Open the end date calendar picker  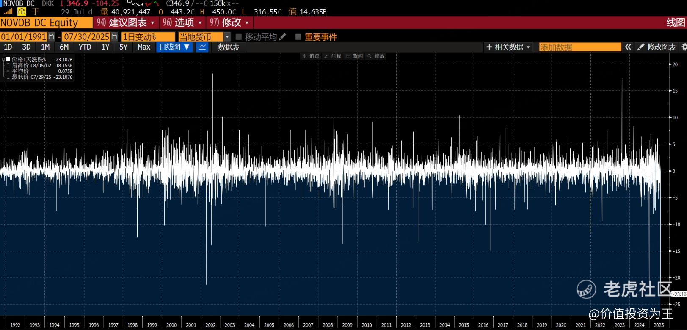[114, 37]
